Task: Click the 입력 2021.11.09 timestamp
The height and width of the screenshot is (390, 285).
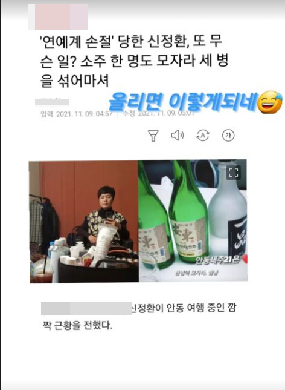Action: (x=77, y=114)
